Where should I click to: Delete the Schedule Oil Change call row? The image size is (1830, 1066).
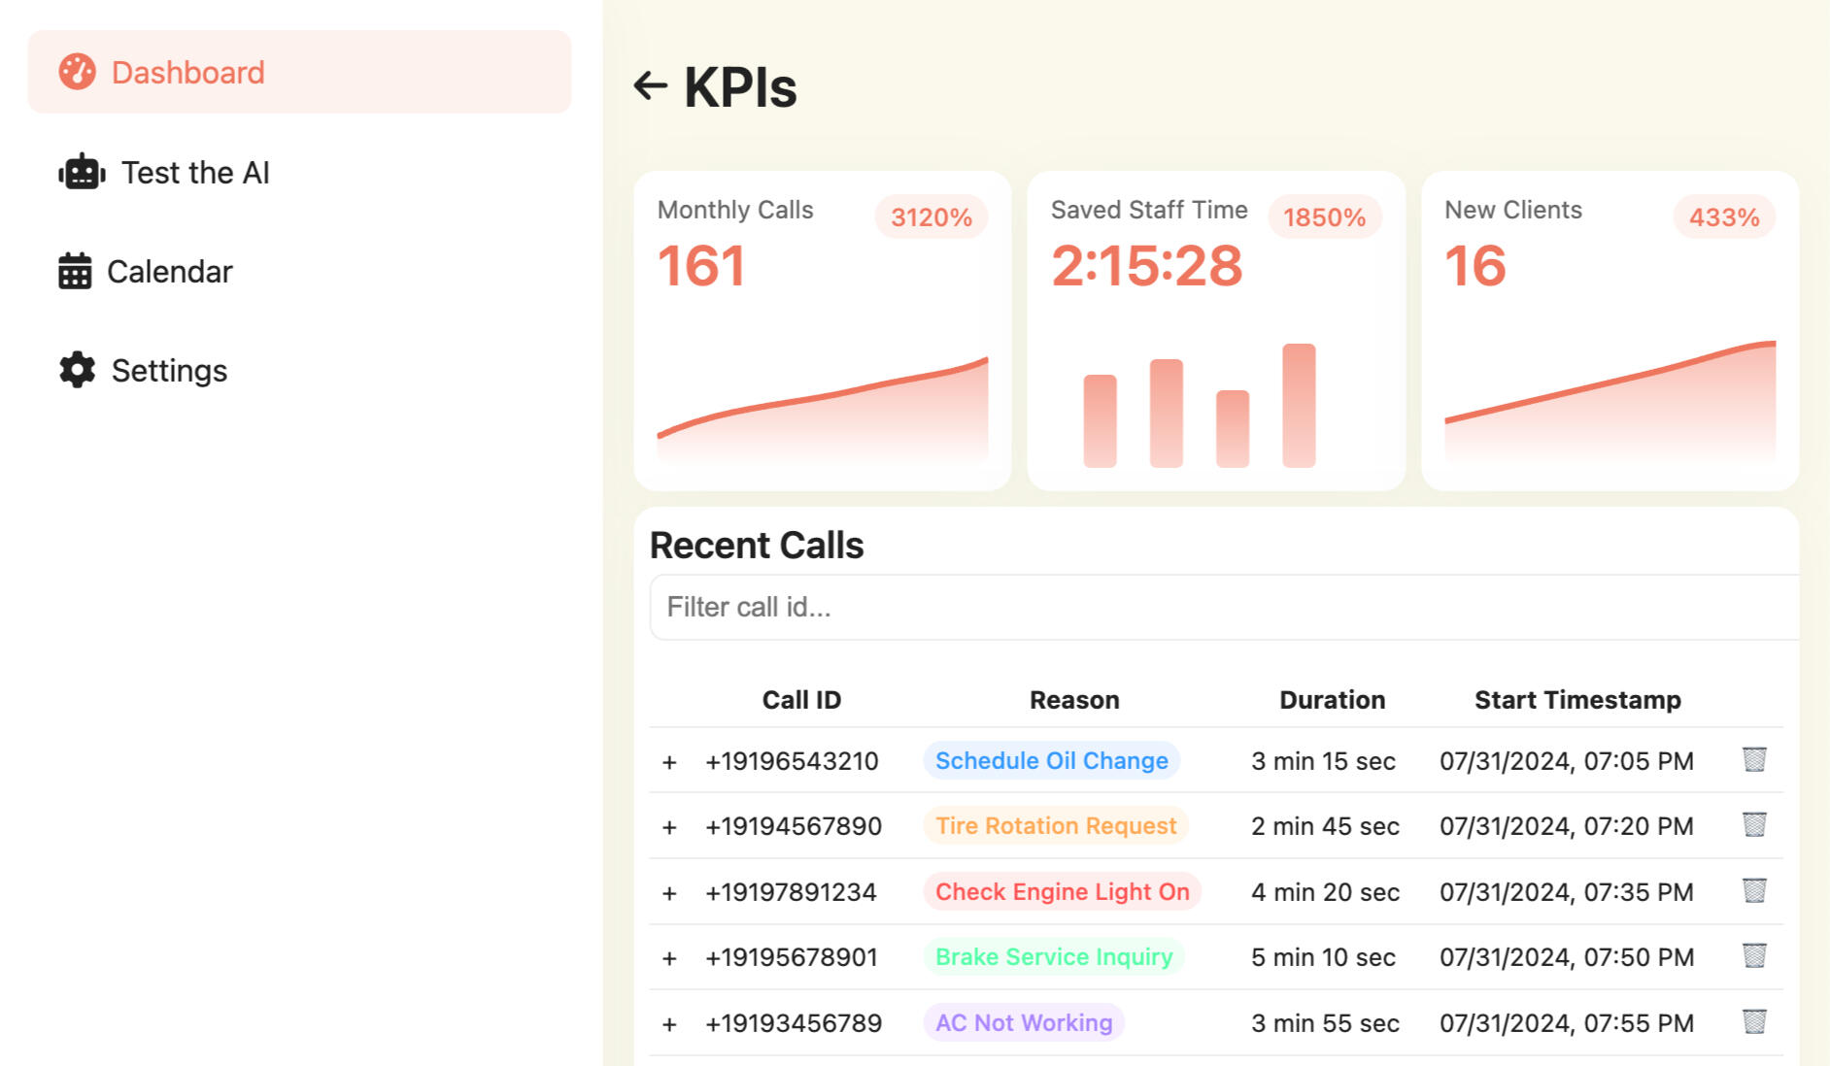click(1753, 759)
